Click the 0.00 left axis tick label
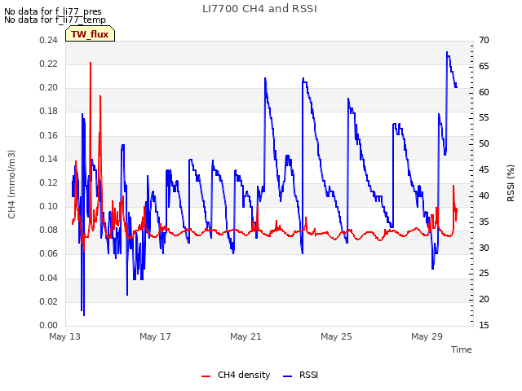The height and width of the screenshot is (391, 522). pyautogui.click(x=48, y=325)
